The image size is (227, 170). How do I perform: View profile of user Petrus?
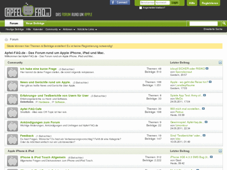[x=179, y=112]
